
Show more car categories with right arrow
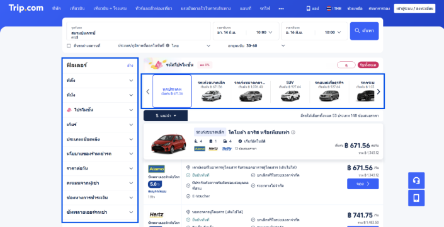click(x=379, y=91)
